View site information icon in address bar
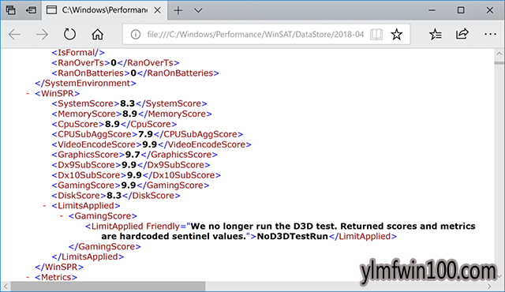 (136, 34)
